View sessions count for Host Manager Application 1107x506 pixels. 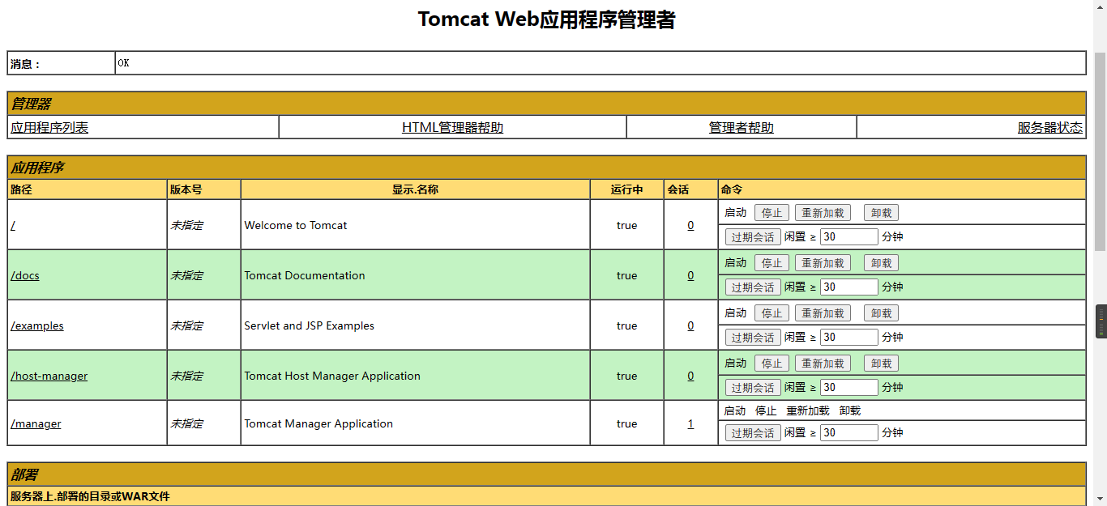click(x=690, y=376)
